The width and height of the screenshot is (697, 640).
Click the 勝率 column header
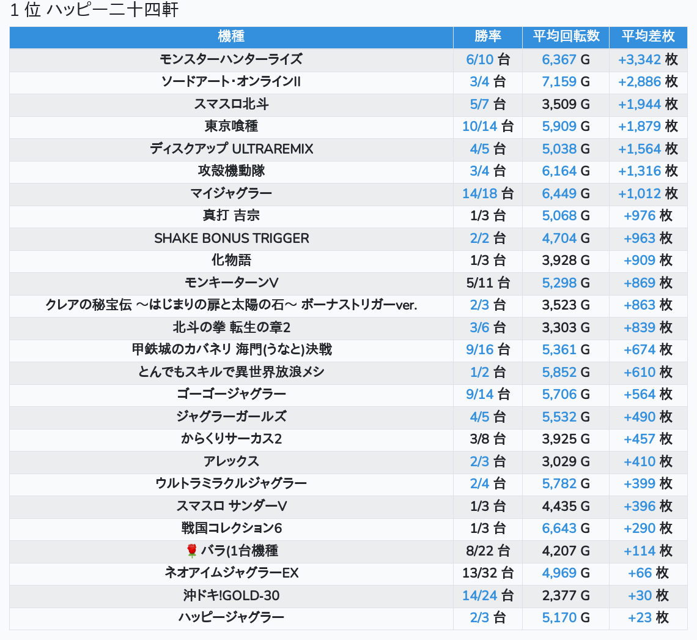488,36
